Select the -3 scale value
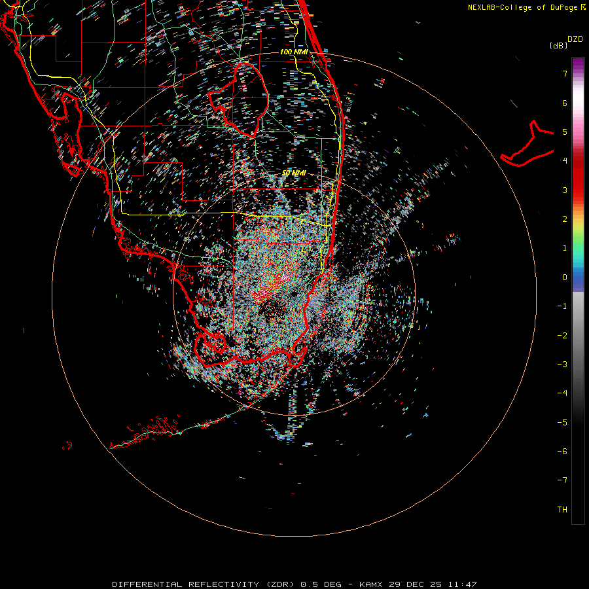This screenshot has height=589, width=589. (562, 365)
